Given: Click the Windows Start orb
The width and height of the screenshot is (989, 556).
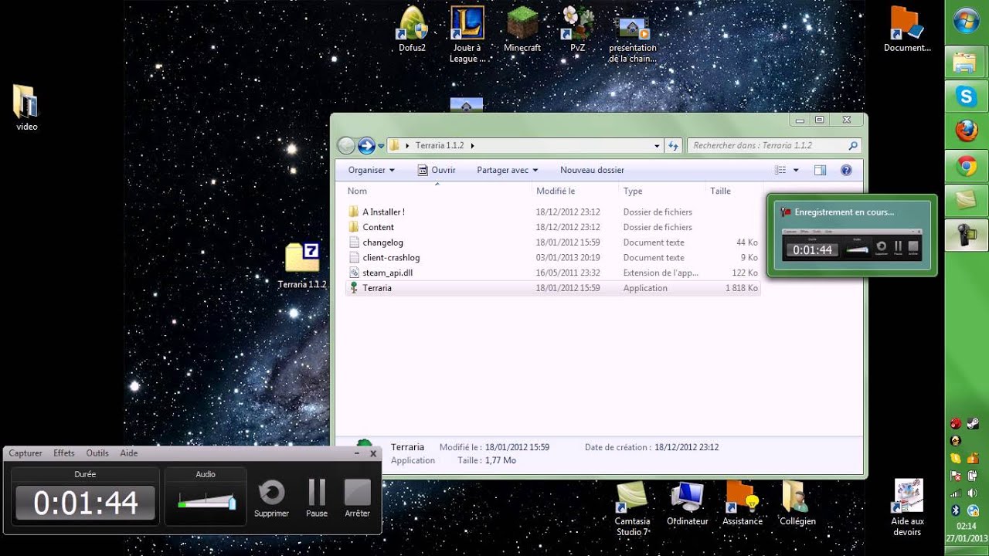Looking at the screenshot, I should tap(967, 21).
